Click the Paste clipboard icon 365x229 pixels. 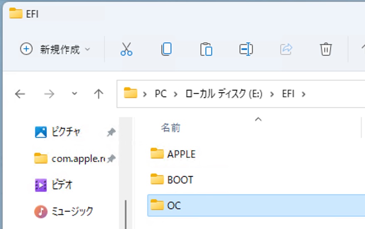[x=206, y=49]
